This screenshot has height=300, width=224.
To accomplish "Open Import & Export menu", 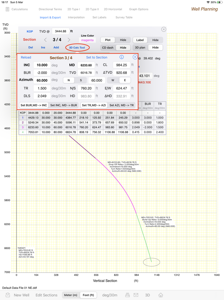I will pos(50,17).
